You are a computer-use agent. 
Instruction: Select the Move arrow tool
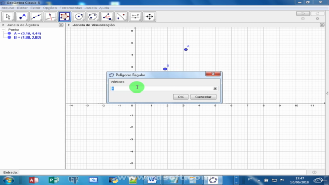(x=8, y=16)
